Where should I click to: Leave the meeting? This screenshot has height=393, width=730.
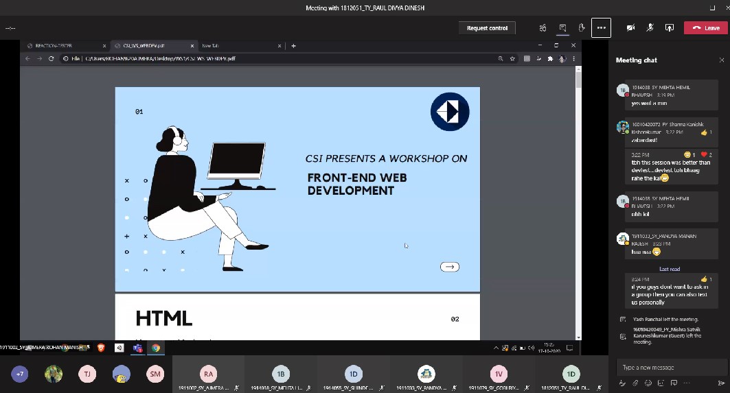(706, 28)
